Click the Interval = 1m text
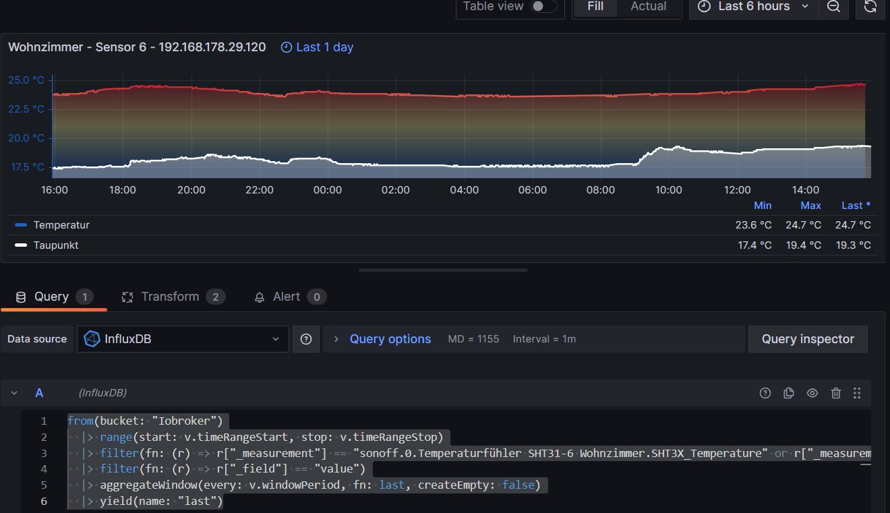Screen dimensions: 890x513 pyautogui.click(x=545, y=339)
